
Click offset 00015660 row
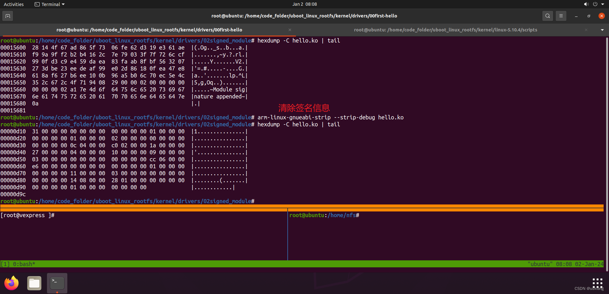(124, 90)
